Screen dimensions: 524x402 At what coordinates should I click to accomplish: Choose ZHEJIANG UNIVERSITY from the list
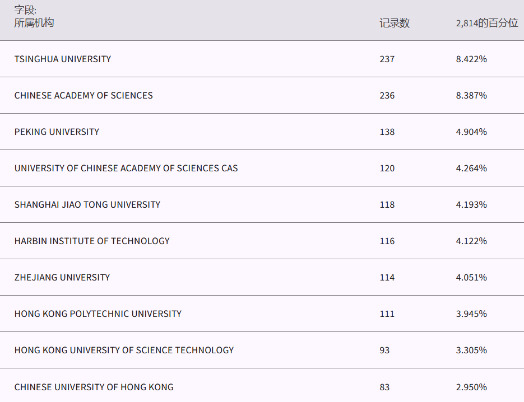(62, 277)
